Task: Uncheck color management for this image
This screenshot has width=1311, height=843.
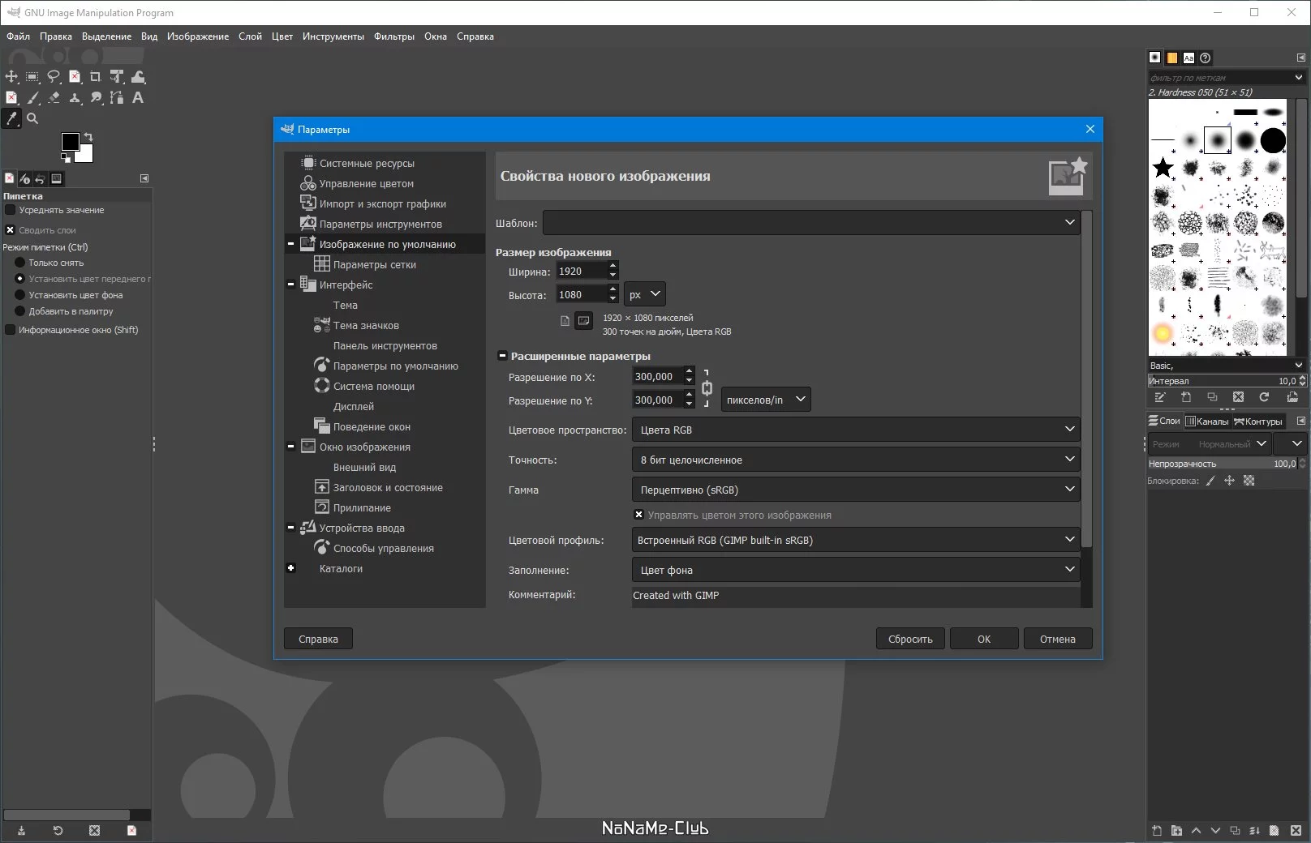Action: 638,515
